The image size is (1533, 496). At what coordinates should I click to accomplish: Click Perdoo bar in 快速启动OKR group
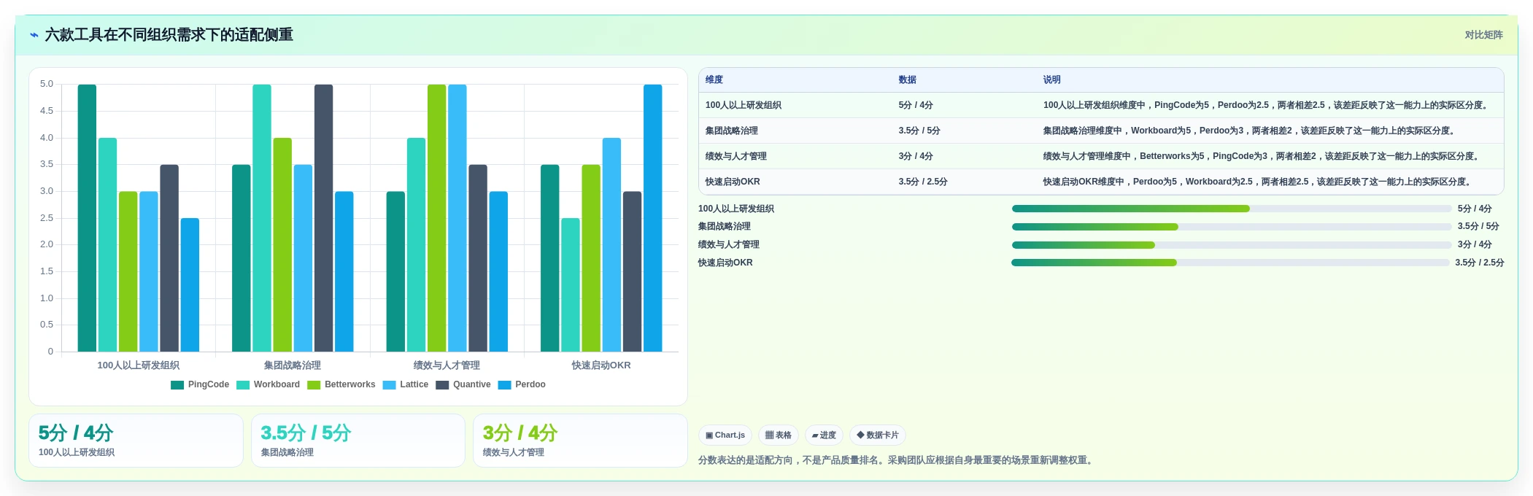[653, 218]
